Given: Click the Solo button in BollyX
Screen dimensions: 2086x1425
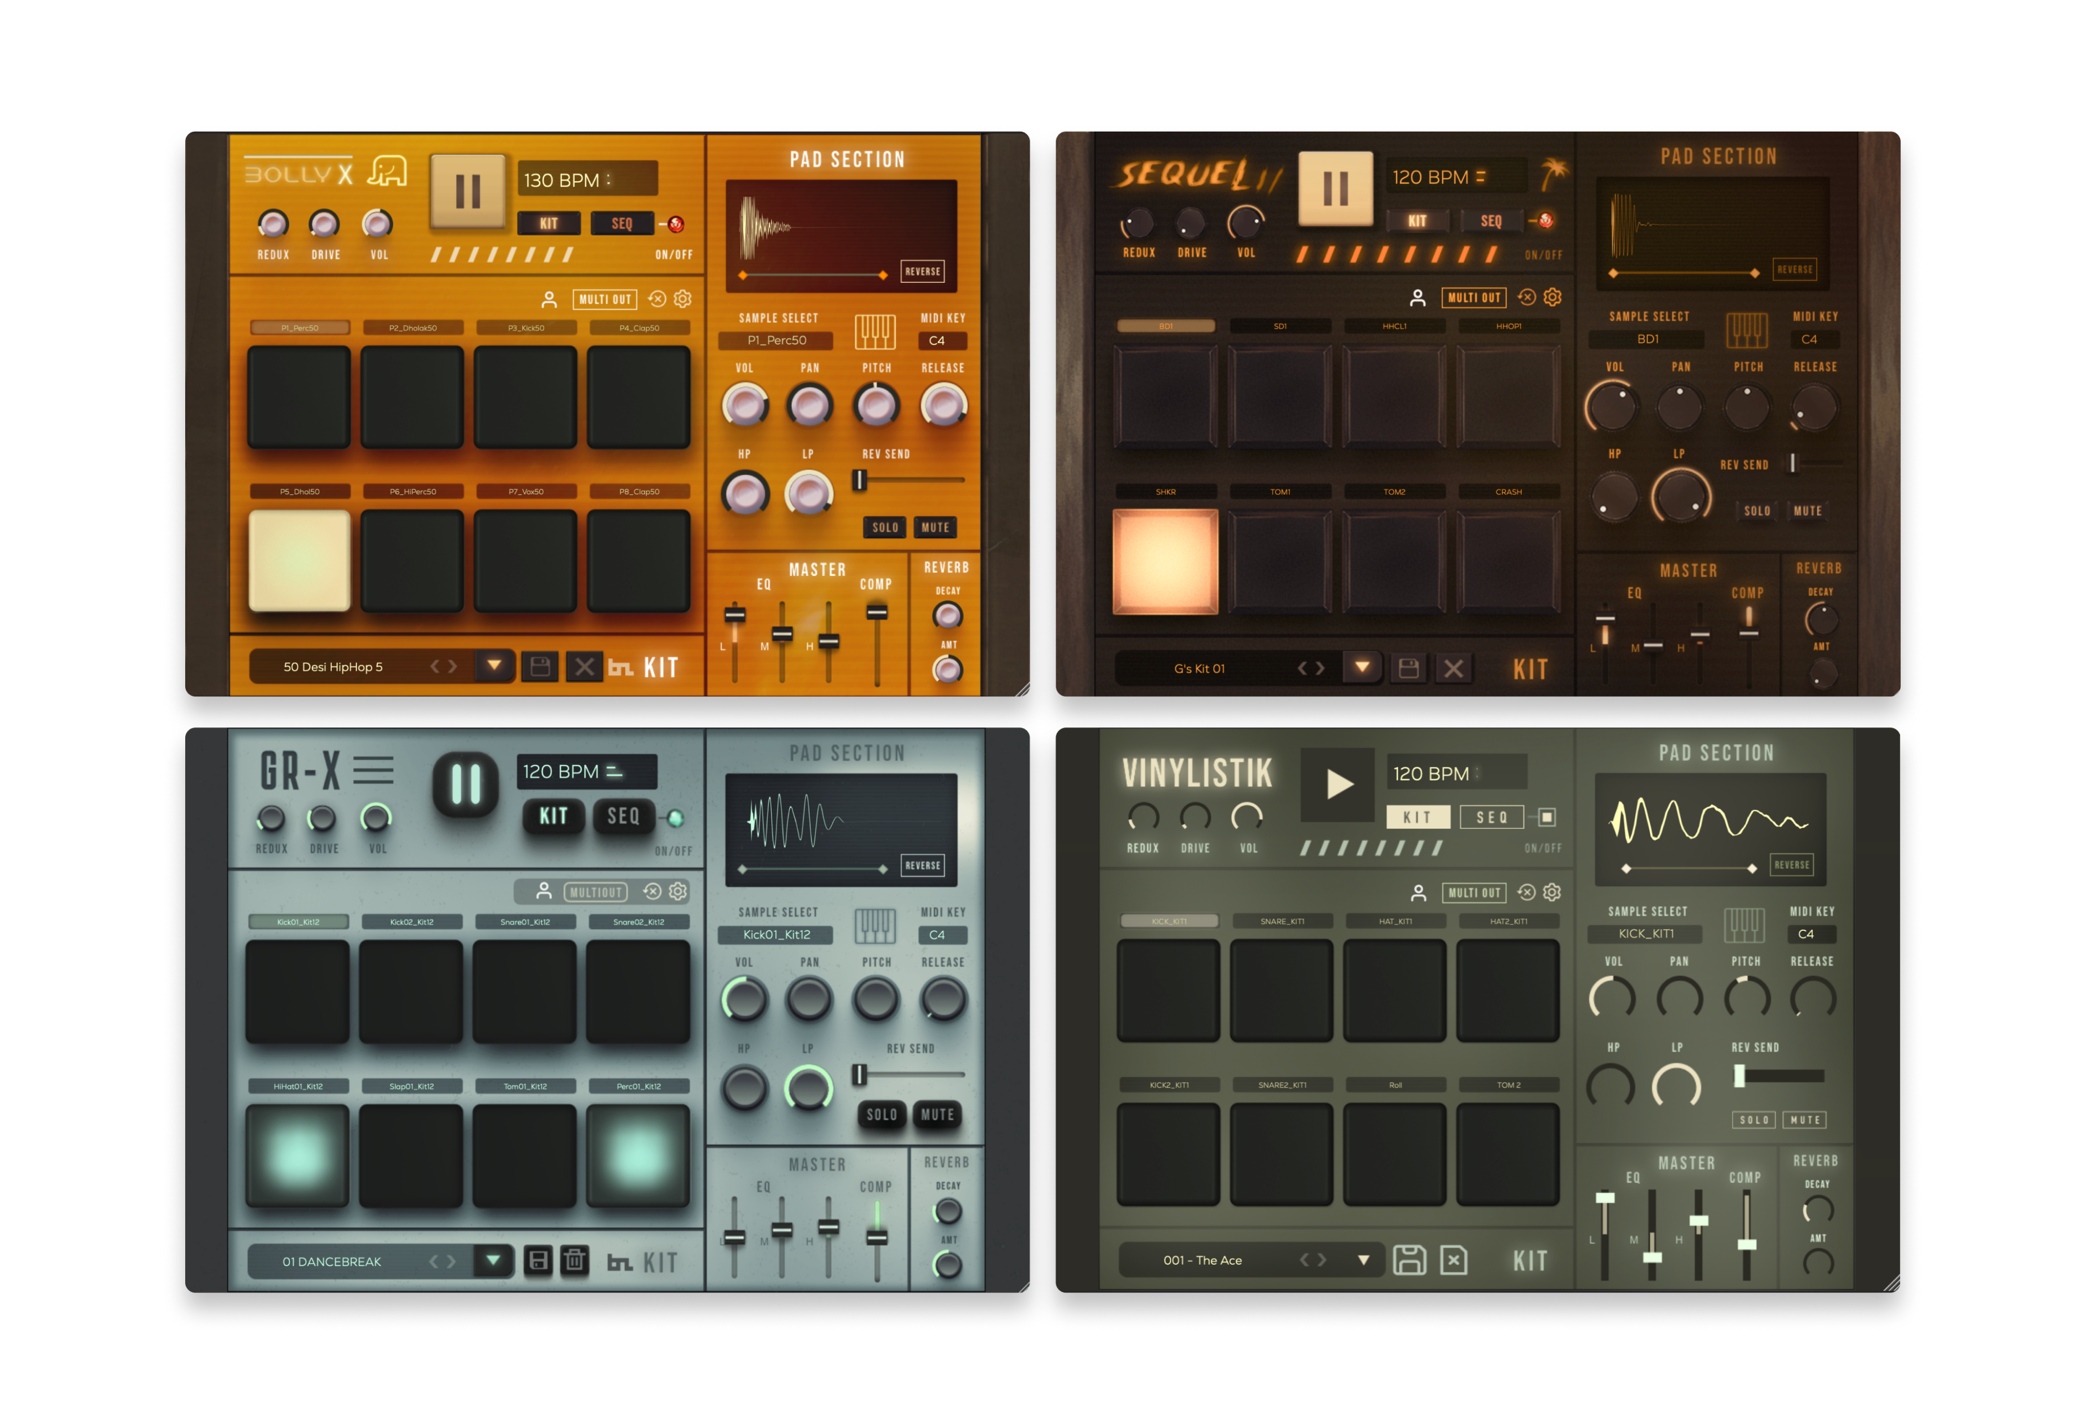Looking at the screenshot, I should coord(885,528).
